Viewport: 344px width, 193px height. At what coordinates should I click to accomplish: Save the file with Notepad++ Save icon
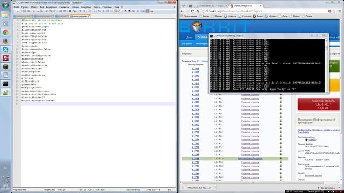coord(25,11)
